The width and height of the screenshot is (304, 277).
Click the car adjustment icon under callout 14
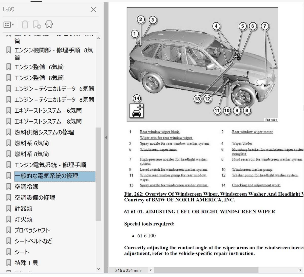coord(137,111)
